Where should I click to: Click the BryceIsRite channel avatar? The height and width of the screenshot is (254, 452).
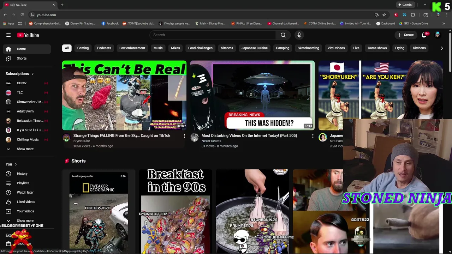point(66,138)
